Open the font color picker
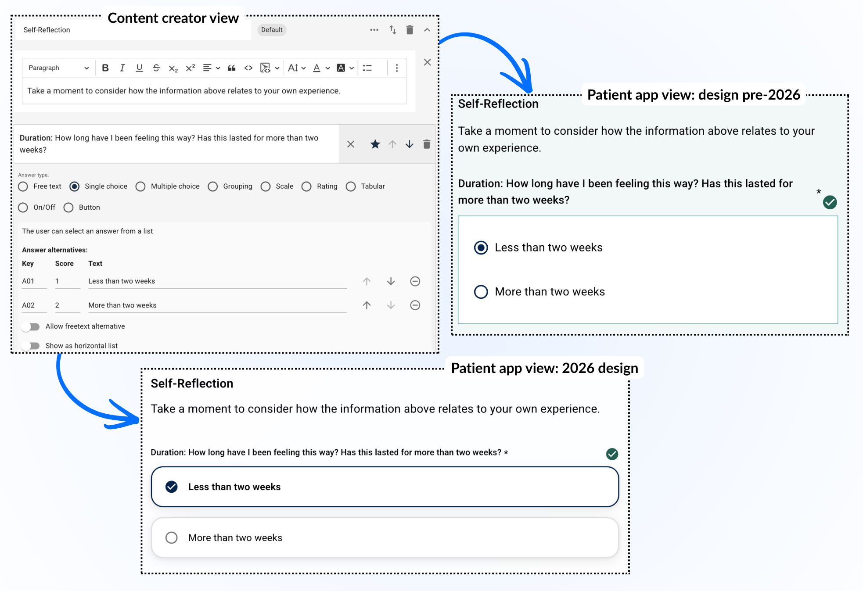863x591 pixels. point(317,68)
